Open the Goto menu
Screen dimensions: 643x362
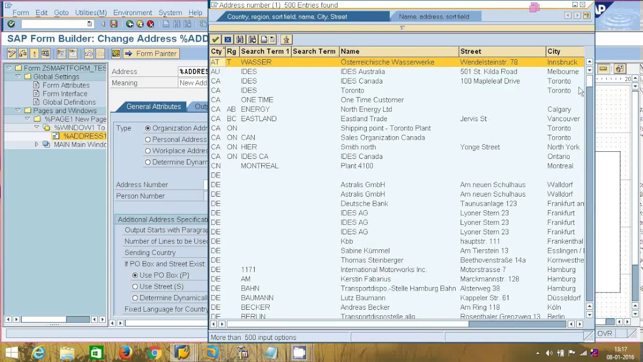tap(61, 13)
